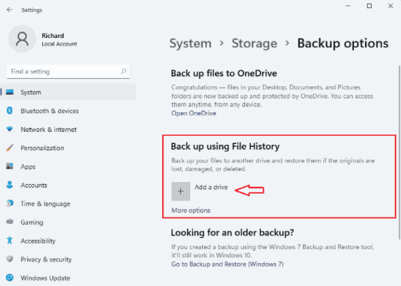Screen dimensions: 401x286
Task: Click the Richard user avatar icon
Action: (22, 39)
